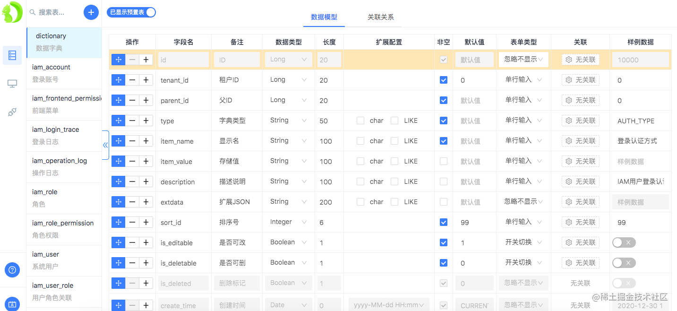Click the blue plus add-table button
Screen dimensions: 677x311
[x=91, y=12]
